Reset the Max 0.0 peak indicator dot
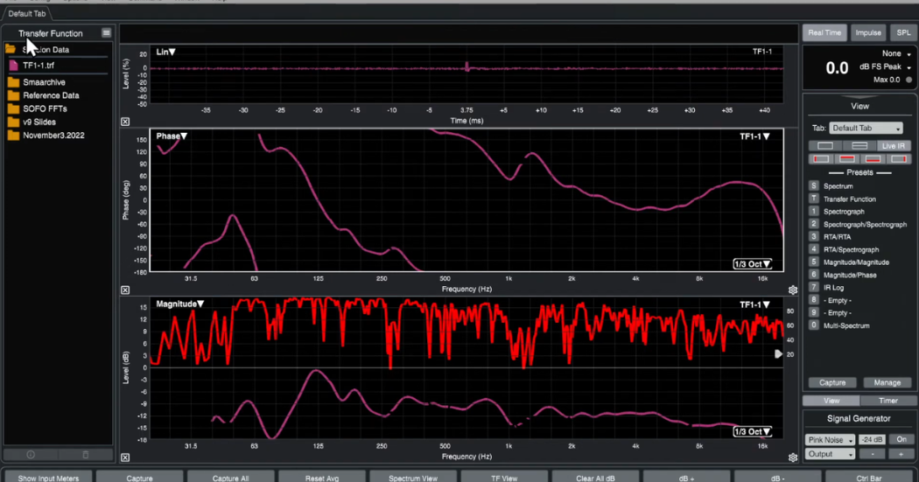 pyautogui.click(x=909, y=80)
